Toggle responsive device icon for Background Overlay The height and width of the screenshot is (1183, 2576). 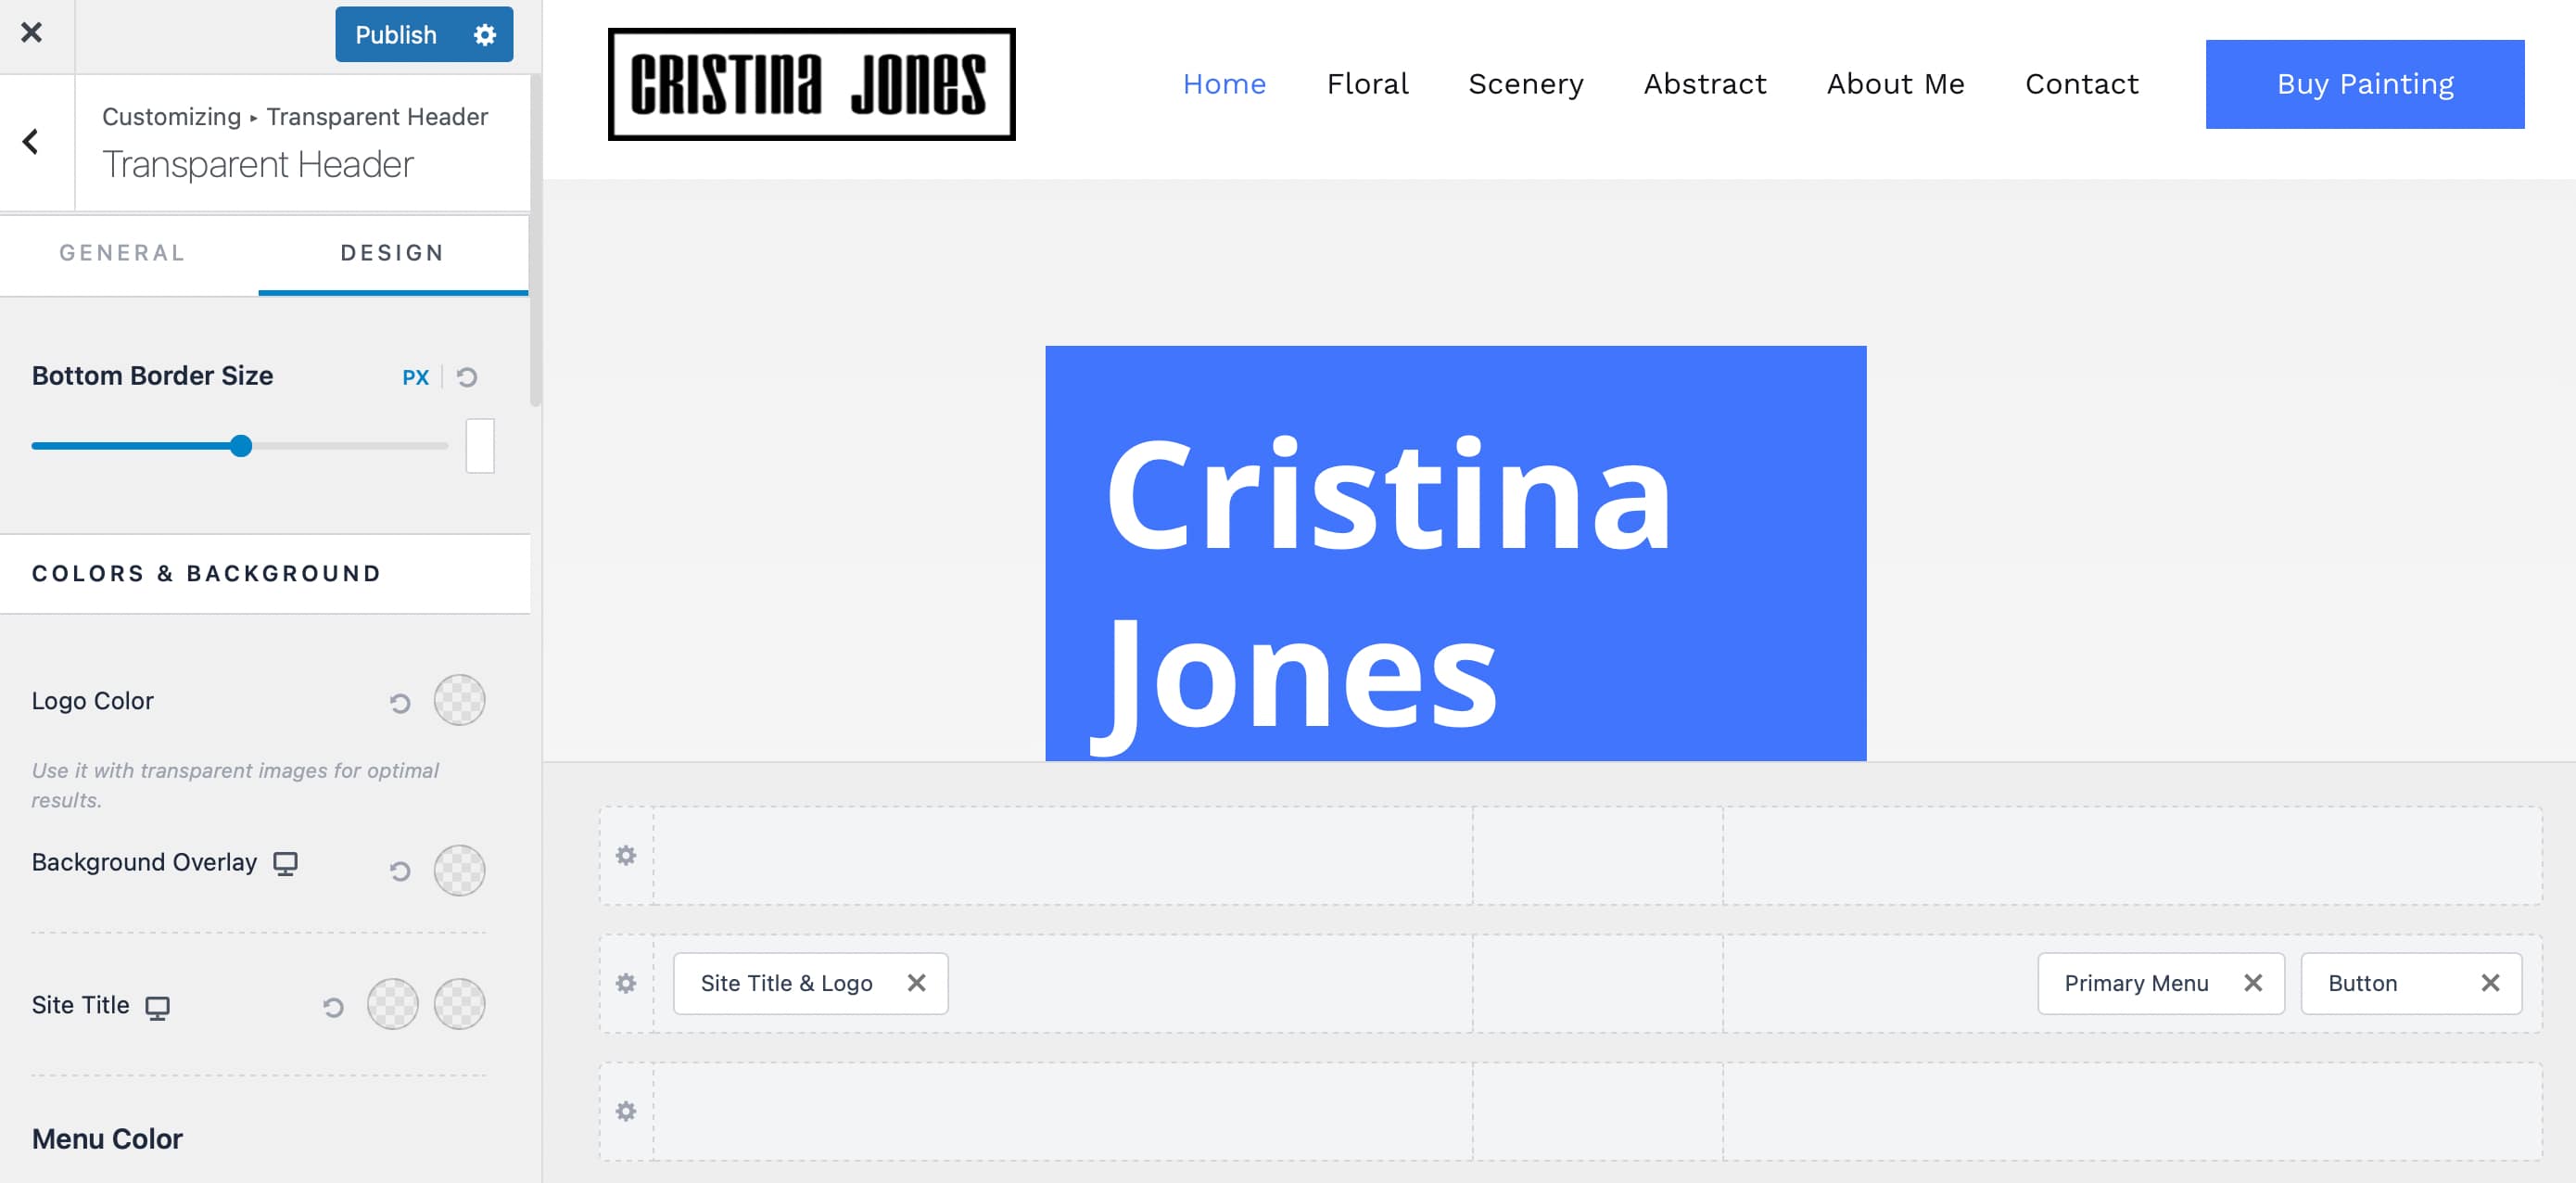tap(286, 863)
